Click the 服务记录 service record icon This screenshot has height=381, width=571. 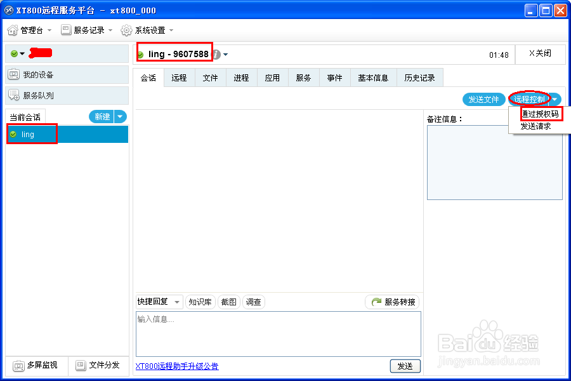coord(65,30)
